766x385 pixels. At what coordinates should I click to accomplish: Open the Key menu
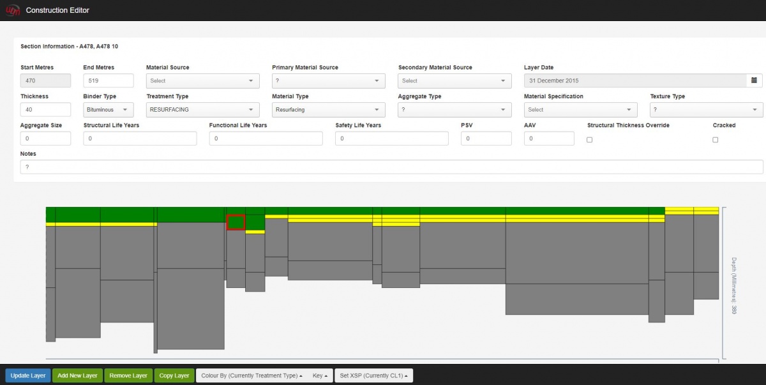(320, 375)
